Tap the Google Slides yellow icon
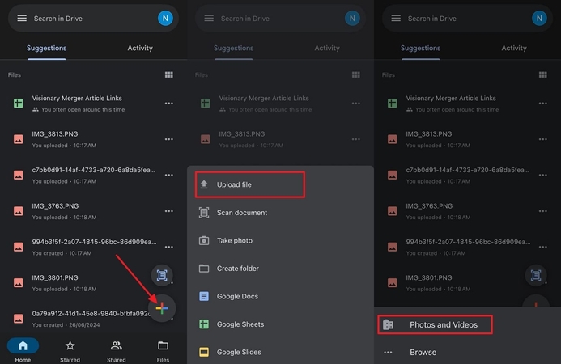The image size is (561, 364). click(204, 352)
